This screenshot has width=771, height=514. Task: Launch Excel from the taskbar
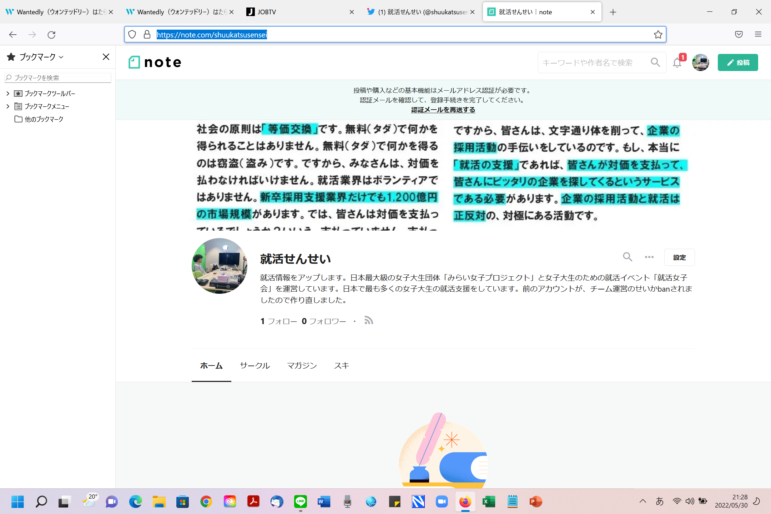(489, 502)
